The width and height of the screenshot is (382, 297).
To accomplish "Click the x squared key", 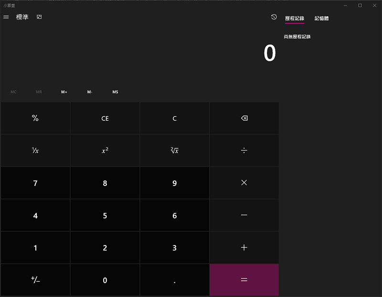I will (105, 151).
